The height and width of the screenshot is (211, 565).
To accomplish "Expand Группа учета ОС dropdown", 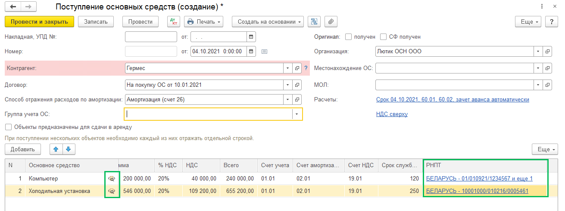I will pyautogui.click(x=297, y=114).
